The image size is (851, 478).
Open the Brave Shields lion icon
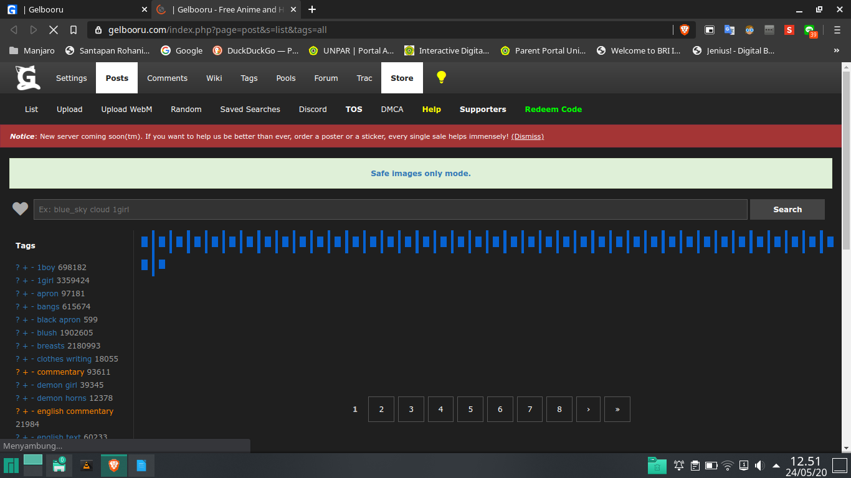click(685, 30)
